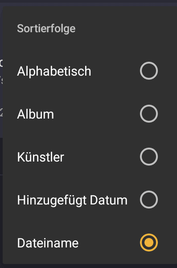Screen dimensions: 177x268
Task: Choose the Alphabetisch text label
Action: click(54, 71)
